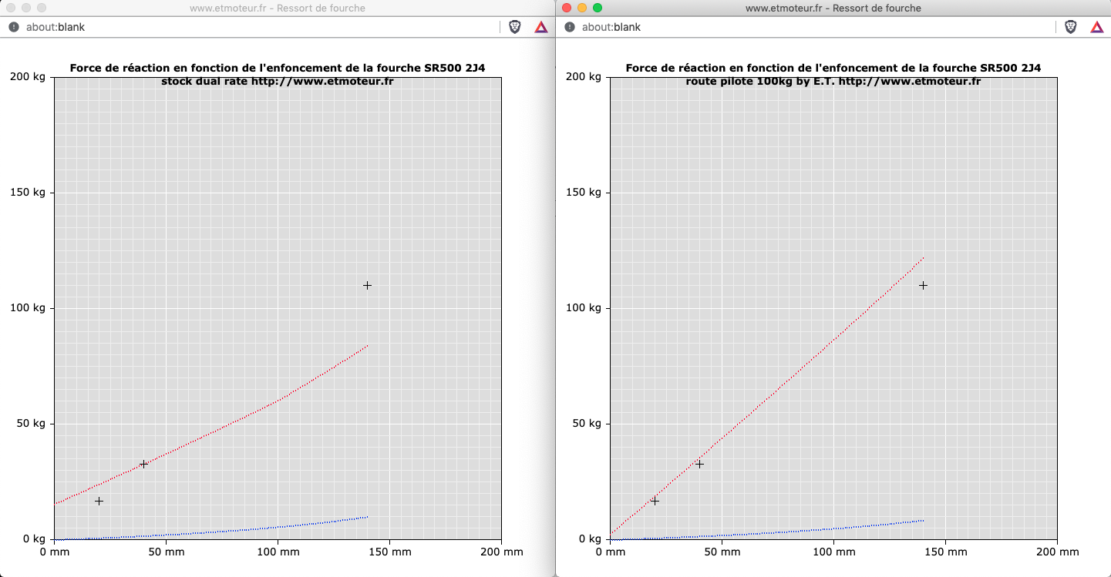
Task: Click end of red dotted curve in right chart
Action: 923,257
